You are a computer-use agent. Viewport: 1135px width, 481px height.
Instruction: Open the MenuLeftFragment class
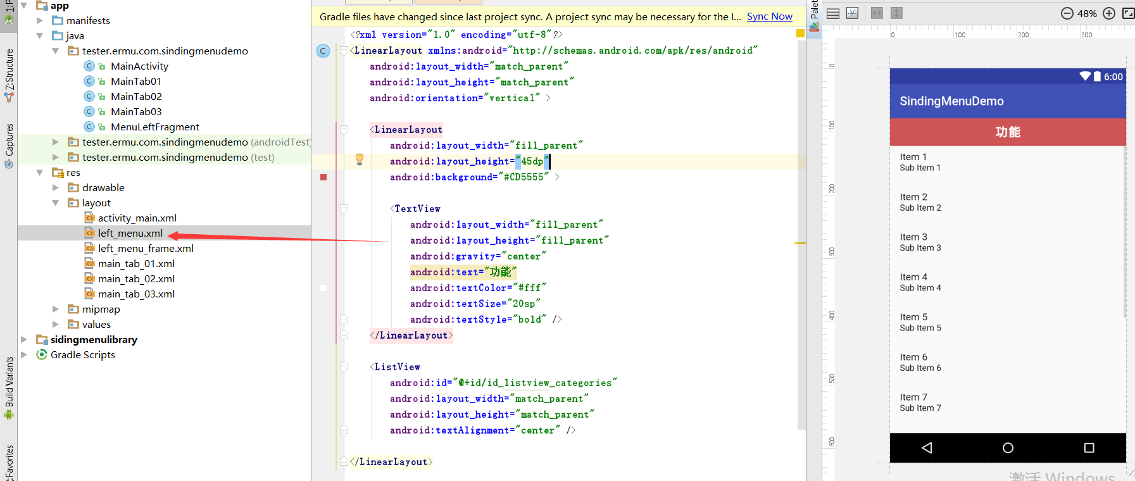click(x=154, y=127)
